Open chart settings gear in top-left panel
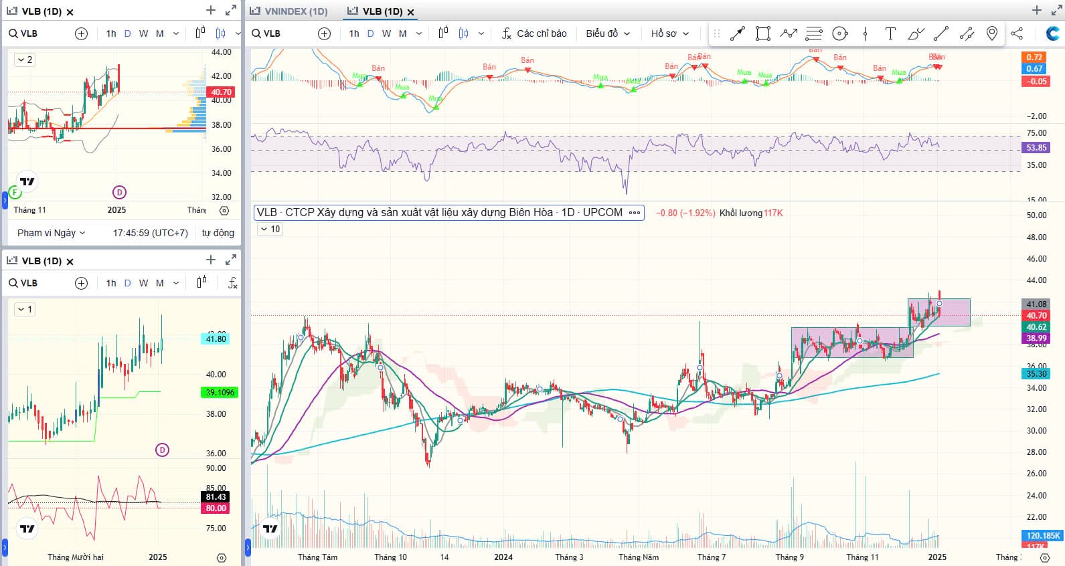 [x=224, y=210]
